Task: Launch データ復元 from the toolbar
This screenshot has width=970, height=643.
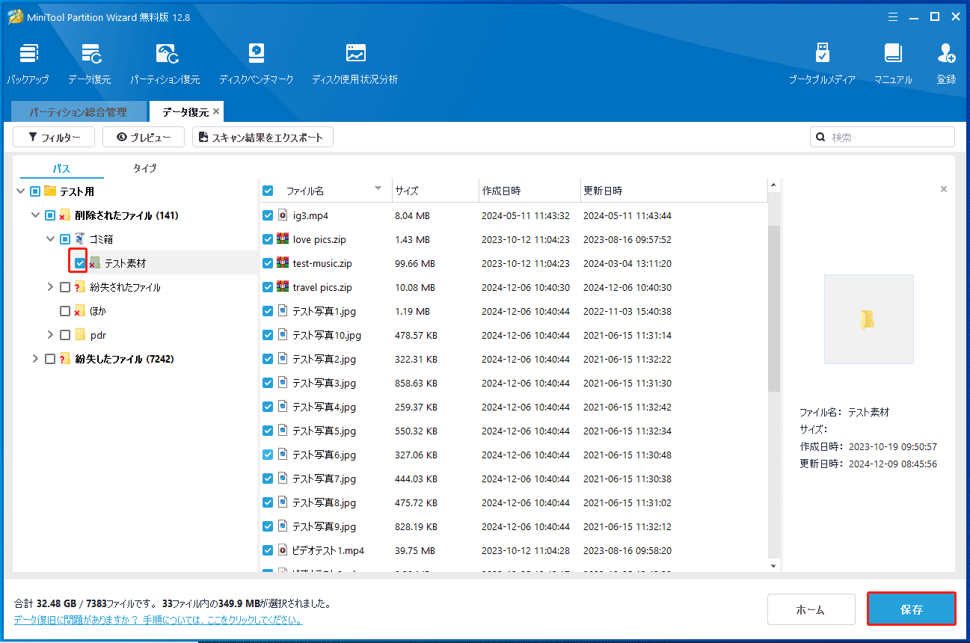Action: pos(90,64)
